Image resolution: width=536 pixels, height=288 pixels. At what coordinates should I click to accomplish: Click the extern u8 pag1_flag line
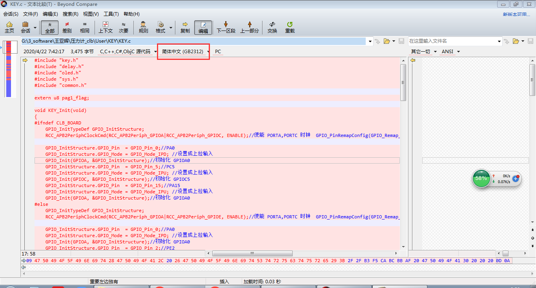click(62, 98)
